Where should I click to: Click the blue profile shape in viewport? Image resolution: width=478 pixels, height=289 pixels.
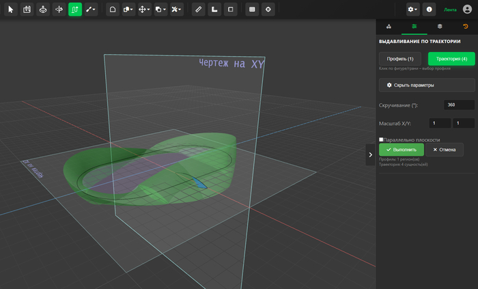pos(199,182)
